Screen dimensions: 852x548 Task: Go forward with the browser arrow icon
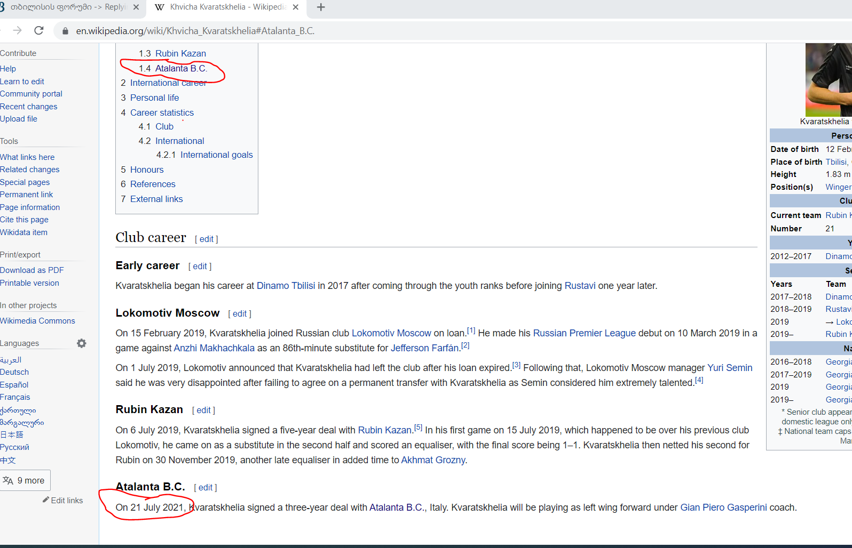[17, 30]
